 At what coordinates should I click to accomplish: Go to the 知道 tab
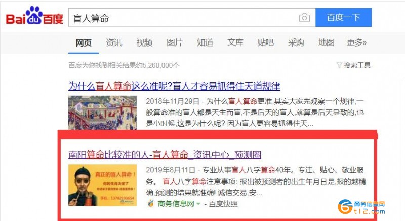pyautogui.click(x=205, y=42)
